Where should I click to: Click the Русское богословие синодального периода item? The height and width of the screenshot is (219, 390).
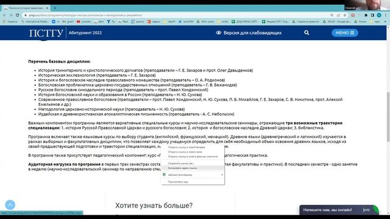coord(123,90)
